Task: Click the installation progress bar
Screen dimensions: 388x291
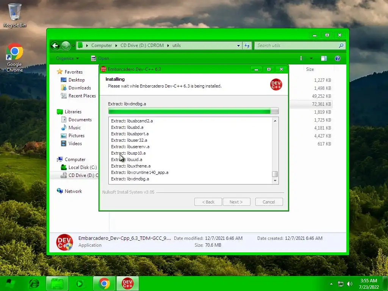Action: [194, 111]
